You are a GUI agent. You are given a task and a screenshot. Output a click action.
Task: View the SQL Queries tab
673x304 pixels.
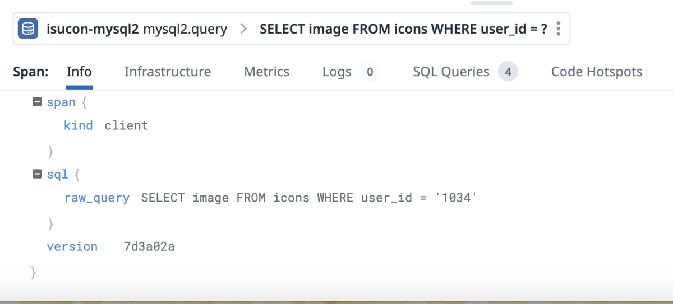(x=451, y=72)
